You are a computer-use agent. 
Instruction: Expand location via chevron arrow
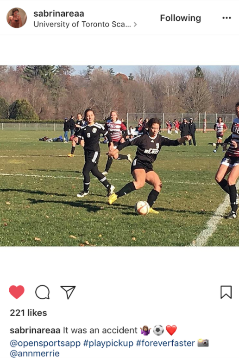(135, 24)
